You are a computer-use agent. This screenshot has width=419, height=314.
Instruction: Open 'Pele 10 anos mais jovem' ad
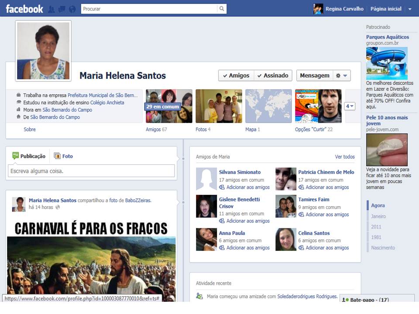[x=387, y=120]
